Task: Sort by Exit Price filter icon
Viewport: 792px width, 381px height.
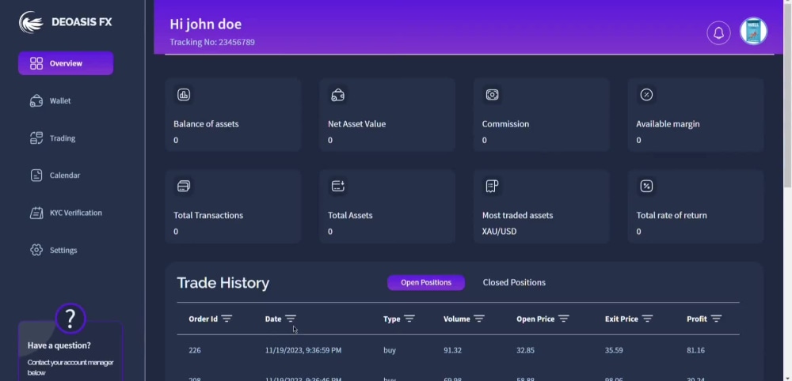Action: 648,319
